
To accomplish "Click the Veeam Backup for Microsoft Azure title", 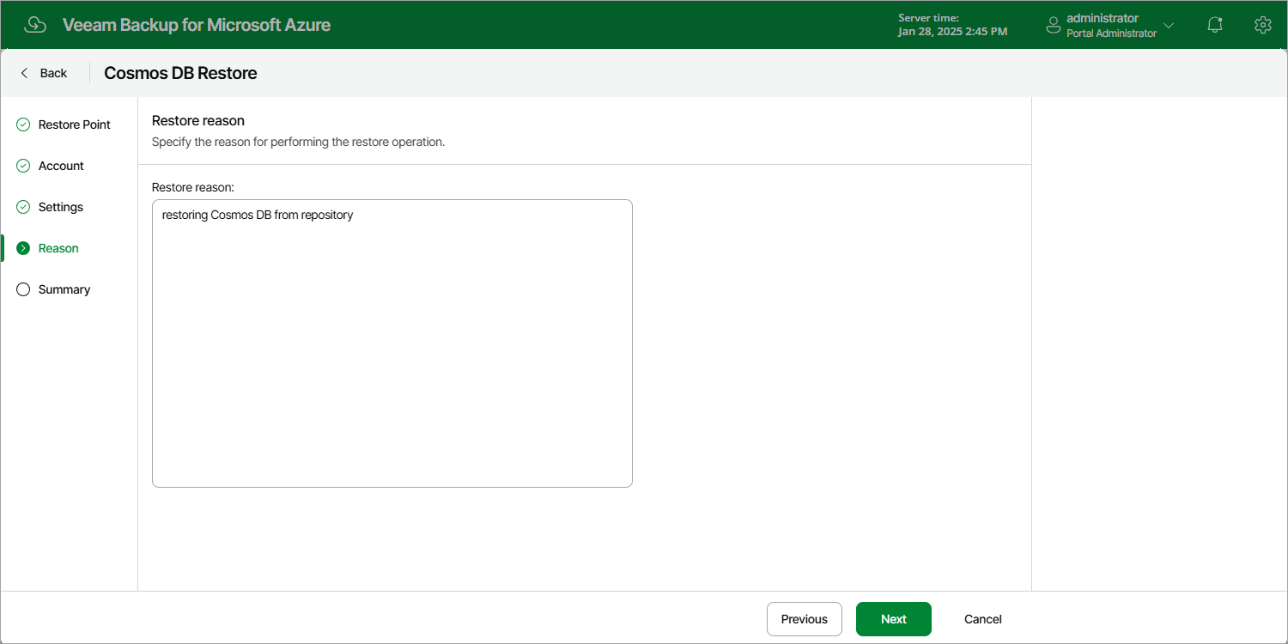I will tap(197, 25).
